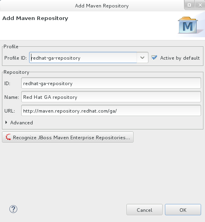Open the Profile ID dropdown arrow
205x222 pixels.
click(142, 58)
